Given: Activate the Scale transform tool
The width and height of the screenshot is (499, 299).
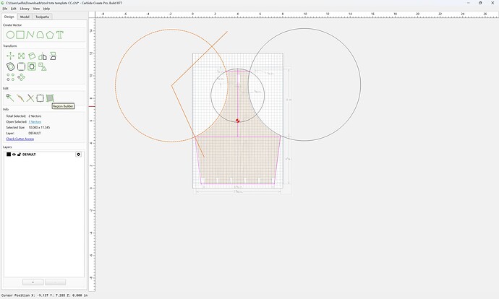Looking at the screenshot, I should coord(21,56).
